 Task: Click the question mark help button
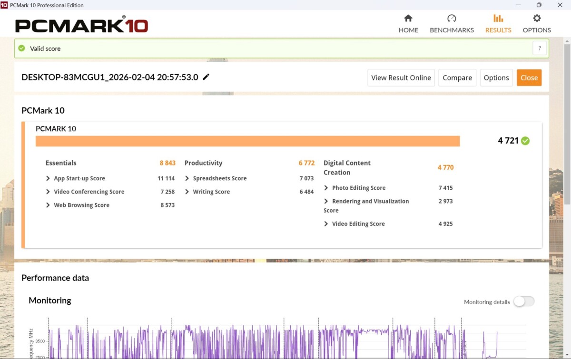(x=540, y=48)
